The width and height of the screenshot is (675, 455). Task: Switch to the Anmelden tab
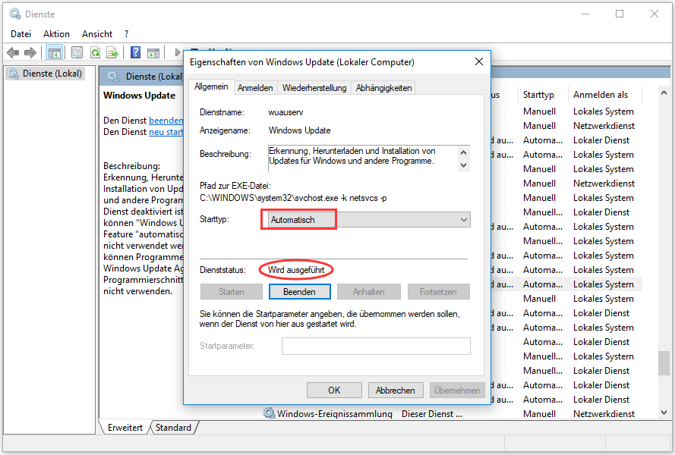click(255, 88)
